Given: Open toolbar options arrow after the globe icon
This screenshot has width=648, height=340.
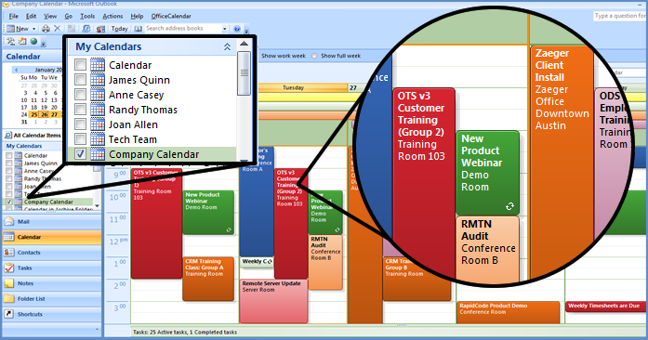Looking at the screenshot, I should pos(44,43).
